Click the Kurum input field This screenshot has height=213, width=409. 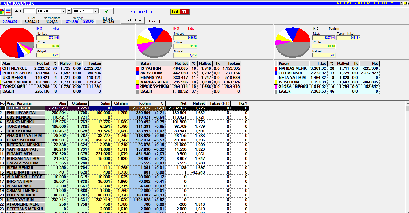[29, 11]
